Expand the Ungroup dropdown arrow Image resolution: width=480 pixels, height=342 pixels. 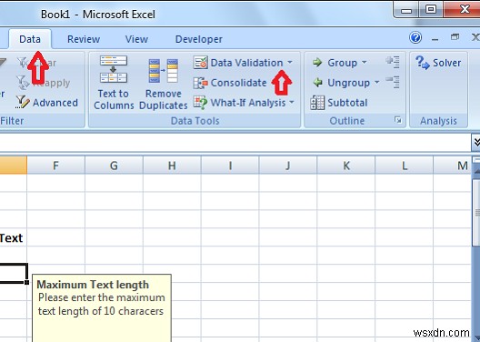tap(377, 83)
